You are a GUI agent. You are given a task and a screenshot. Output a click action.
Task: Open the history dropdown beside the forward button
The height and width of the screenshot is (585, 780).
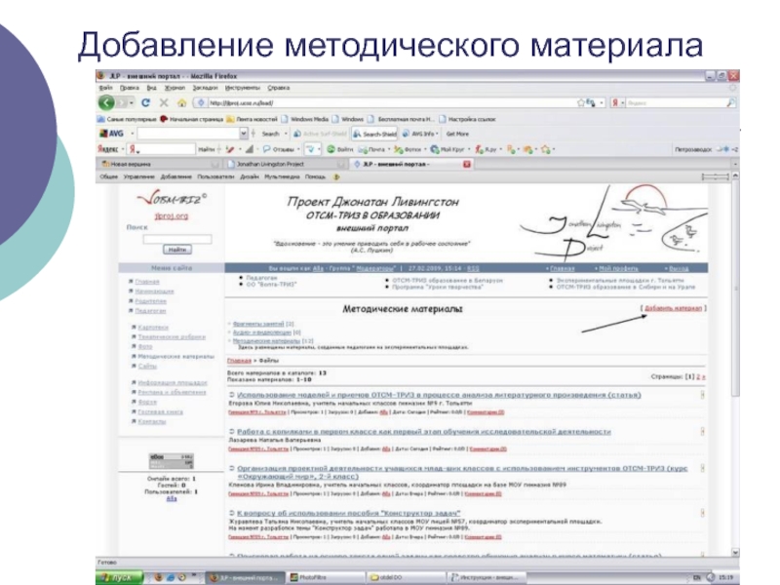(132, 103)
